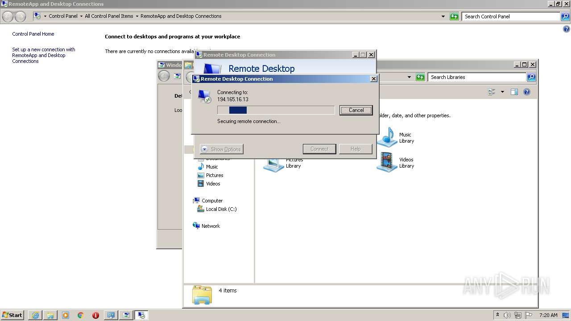Close the connecting progress dialog

[373, 79]
